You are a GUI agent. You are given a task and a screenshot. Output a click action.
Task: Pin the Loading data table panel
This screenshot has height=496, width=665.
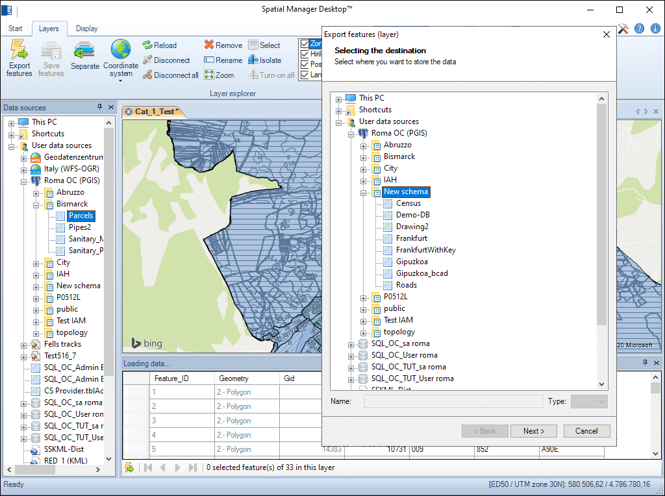pyautogui.click(x=645, y=362)
